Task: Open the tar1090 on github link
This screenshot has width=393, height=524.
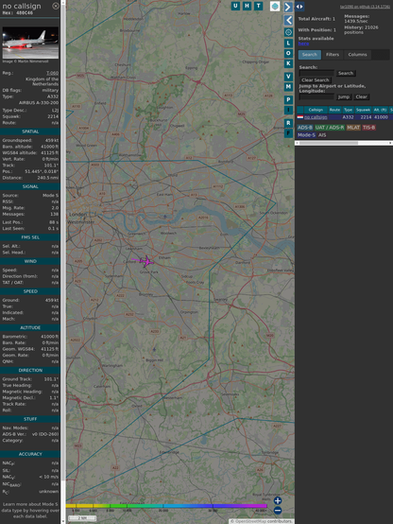Action: coord(365,7)
